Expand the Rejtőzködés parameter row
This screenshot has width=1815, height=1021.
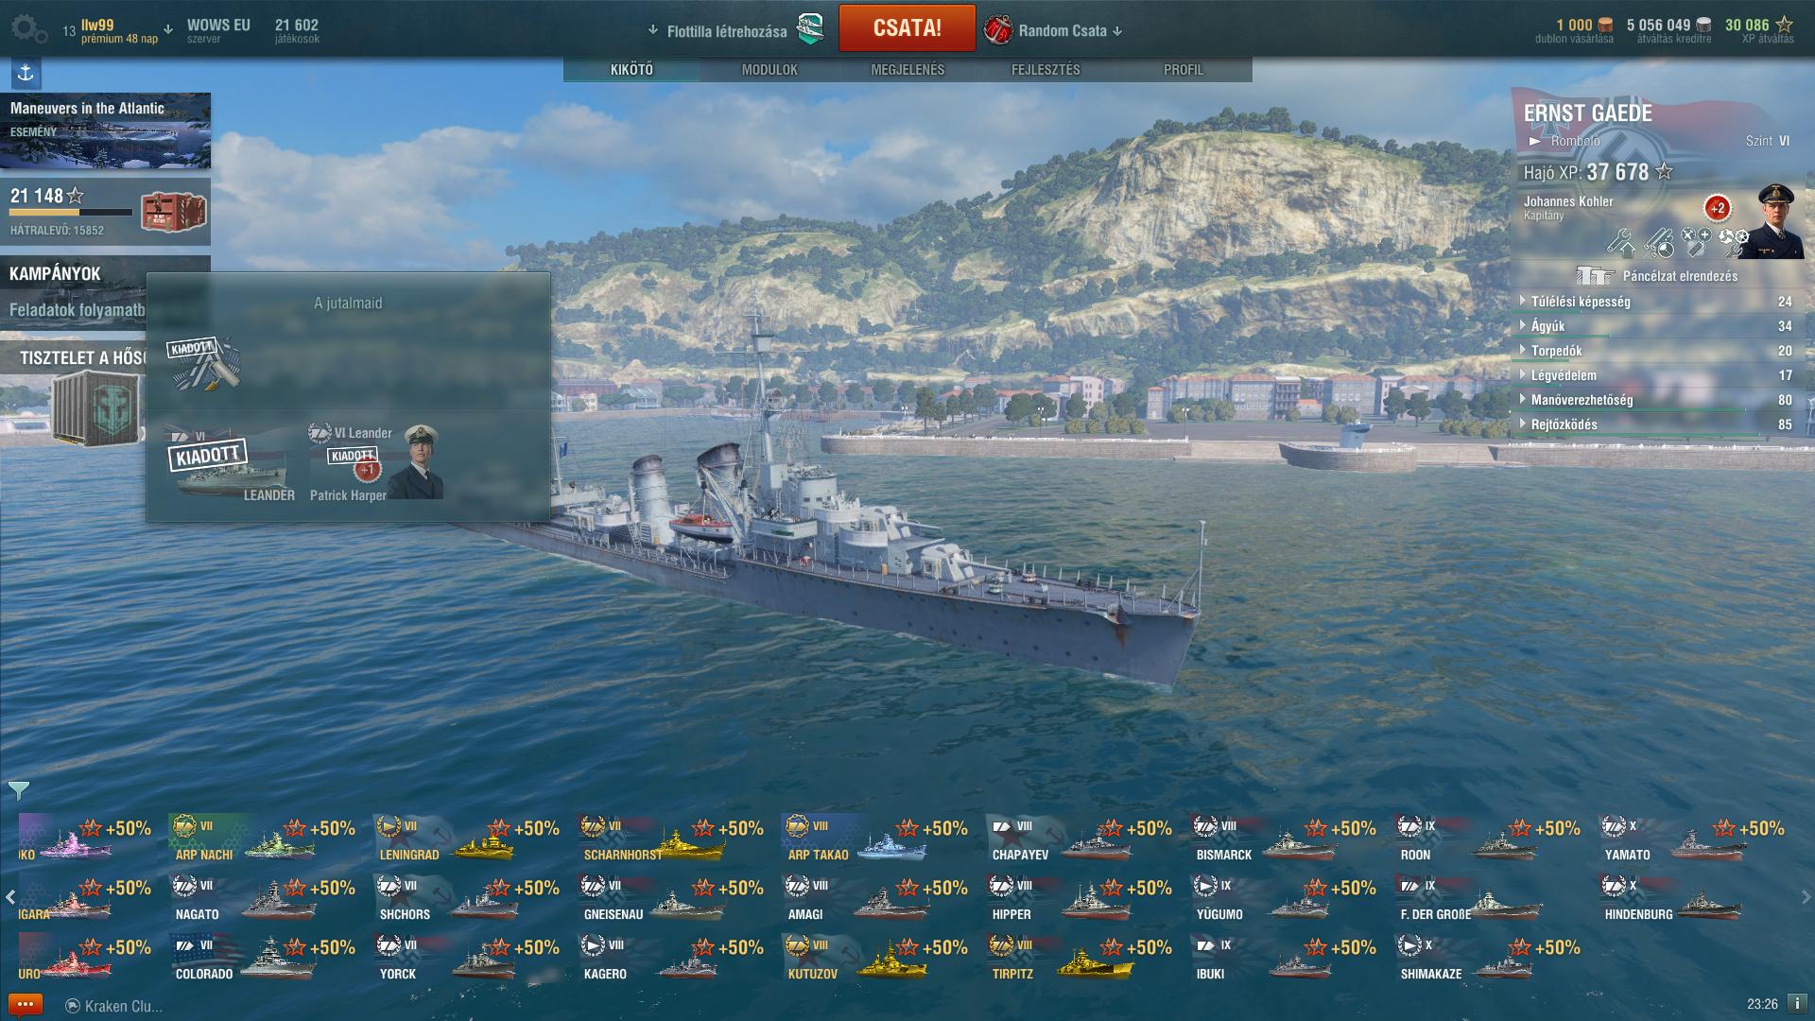point(1656,424)
